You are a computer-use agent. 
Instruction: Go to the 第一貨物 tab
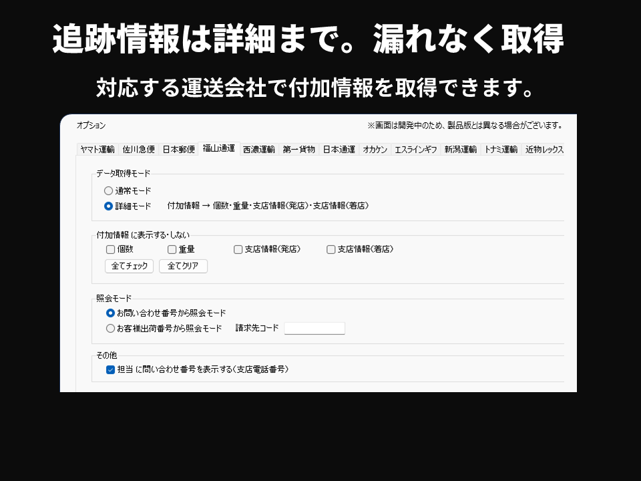tap(298, 150)
